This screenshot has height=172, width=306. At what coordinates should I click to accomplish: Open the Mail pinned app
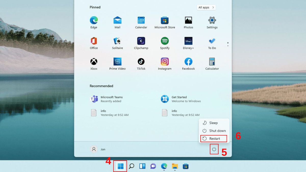coord(117,22)
